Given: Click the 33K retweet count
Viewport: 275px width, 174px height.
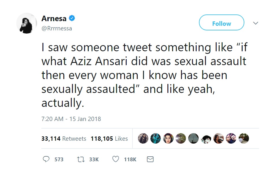Looking at the screenshot, I should pos(94,160).
